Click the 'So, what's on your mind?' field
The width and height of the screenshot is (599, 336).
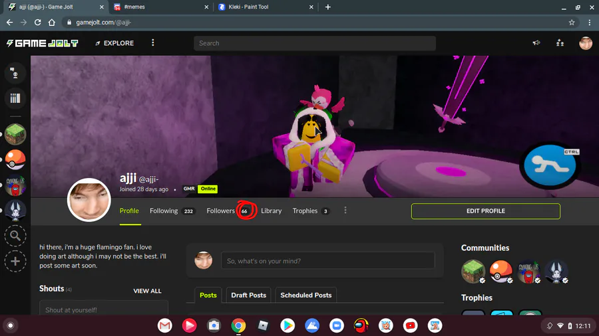(327, 261)
